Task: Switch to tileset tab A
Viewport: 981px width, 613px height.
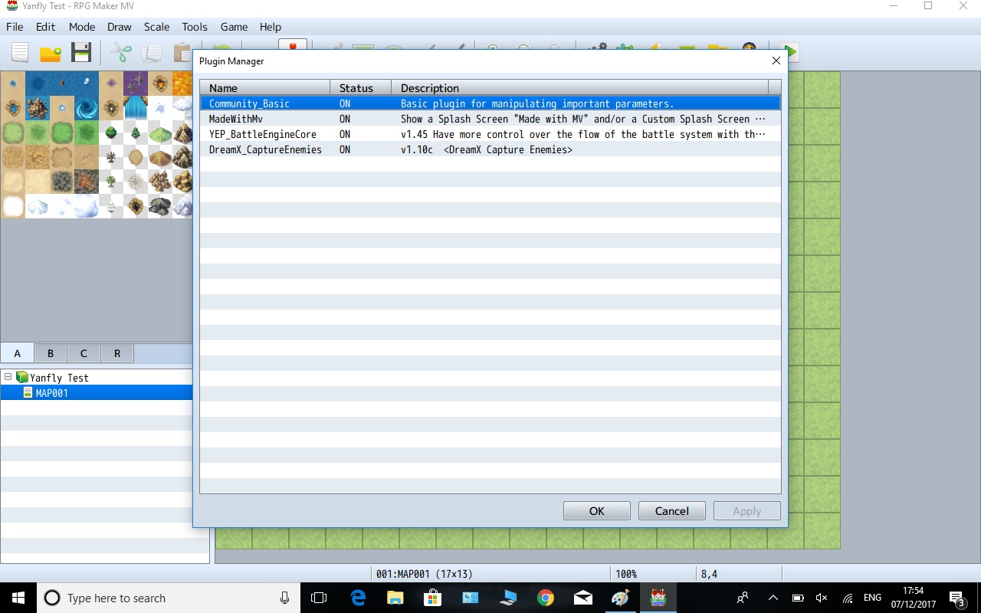Action: [x=17, y=353]
